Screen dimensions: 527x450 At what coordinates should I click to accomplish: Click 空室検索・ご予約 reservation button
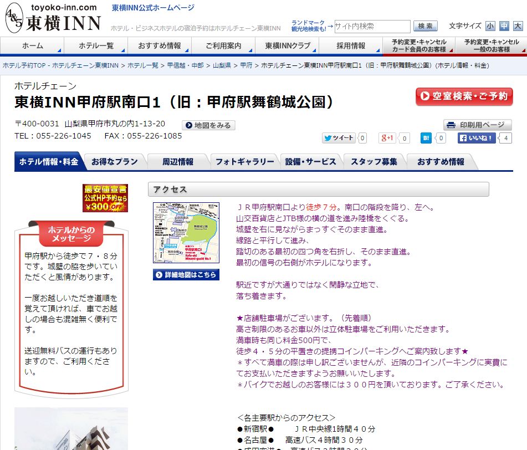464,96
